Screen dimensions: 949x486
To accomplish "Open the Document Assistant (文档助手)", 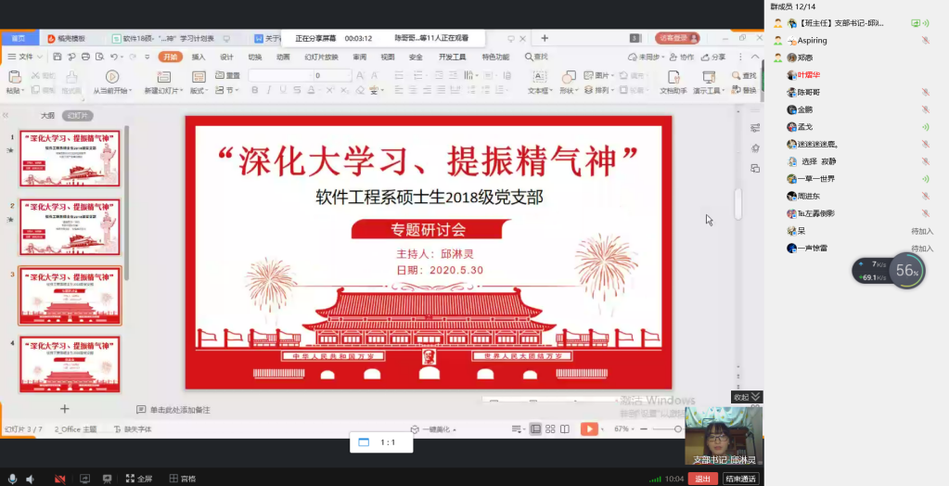I will coord(673,77).
